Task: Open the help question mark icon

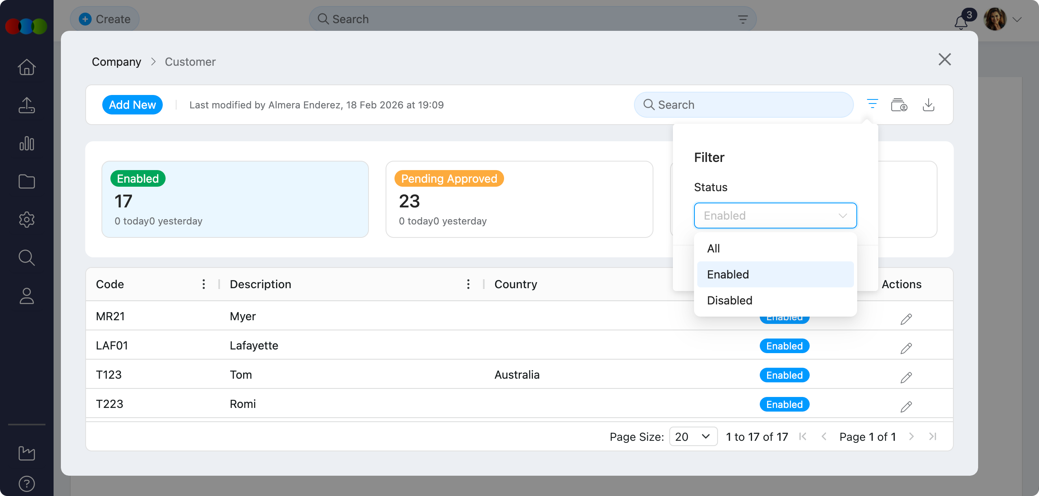Action: [x=27, y=484]
